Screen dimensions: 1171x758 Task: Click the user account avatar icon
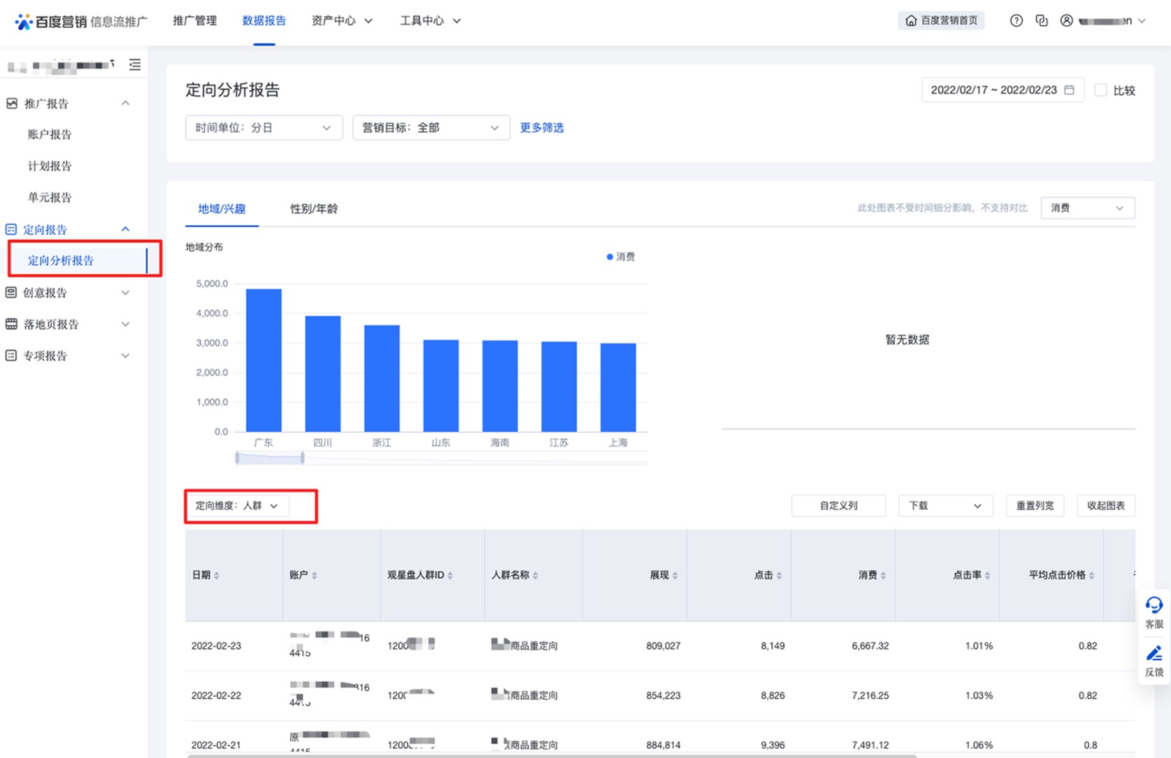point(1066,21)
